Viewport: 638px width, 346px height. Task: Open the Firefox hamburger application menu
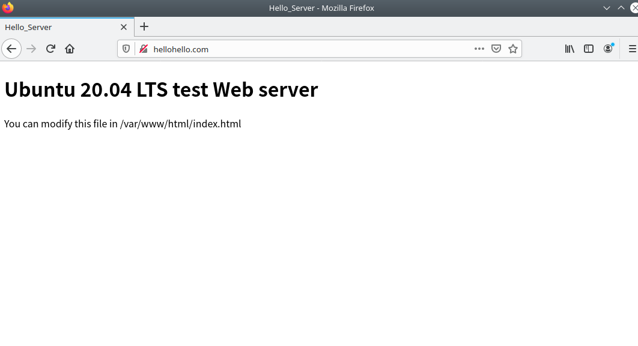[631, 49]
